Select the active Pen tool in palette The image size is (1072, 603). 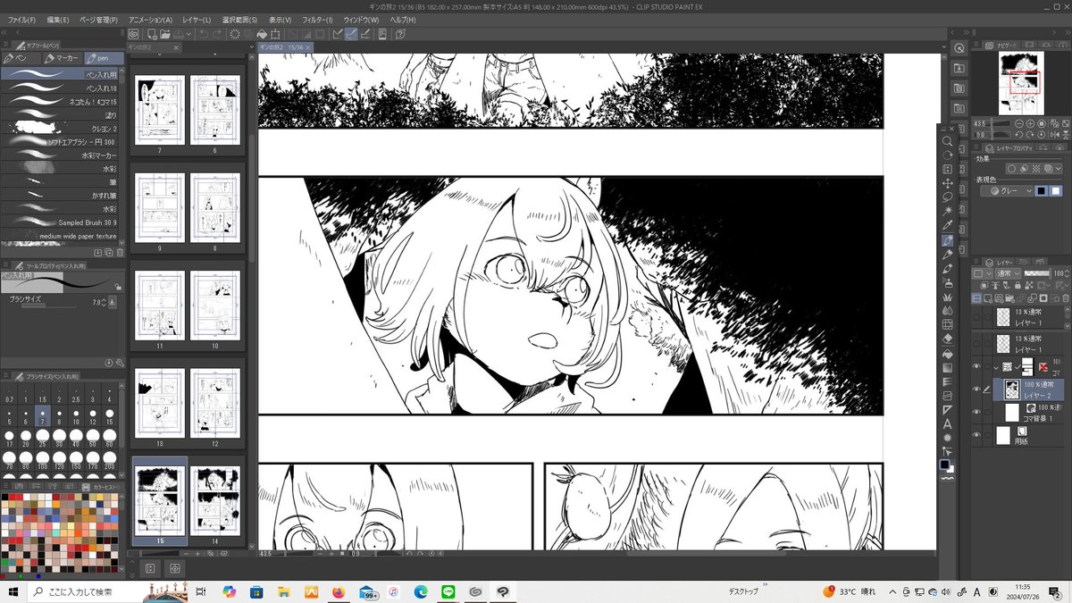tap(947, 239)
